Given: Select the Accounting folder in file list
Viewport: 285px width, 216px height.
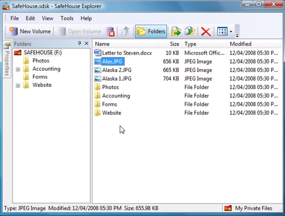Looking at the screenshot, I should point(116,96).
